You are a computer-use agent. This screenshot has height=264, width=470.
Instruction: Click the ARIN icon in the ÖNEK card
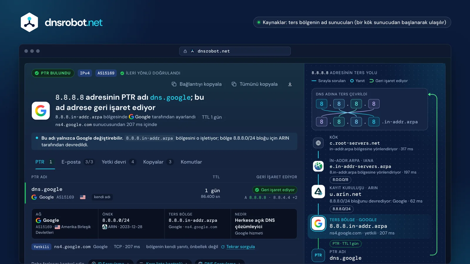(x=105, y=227)
